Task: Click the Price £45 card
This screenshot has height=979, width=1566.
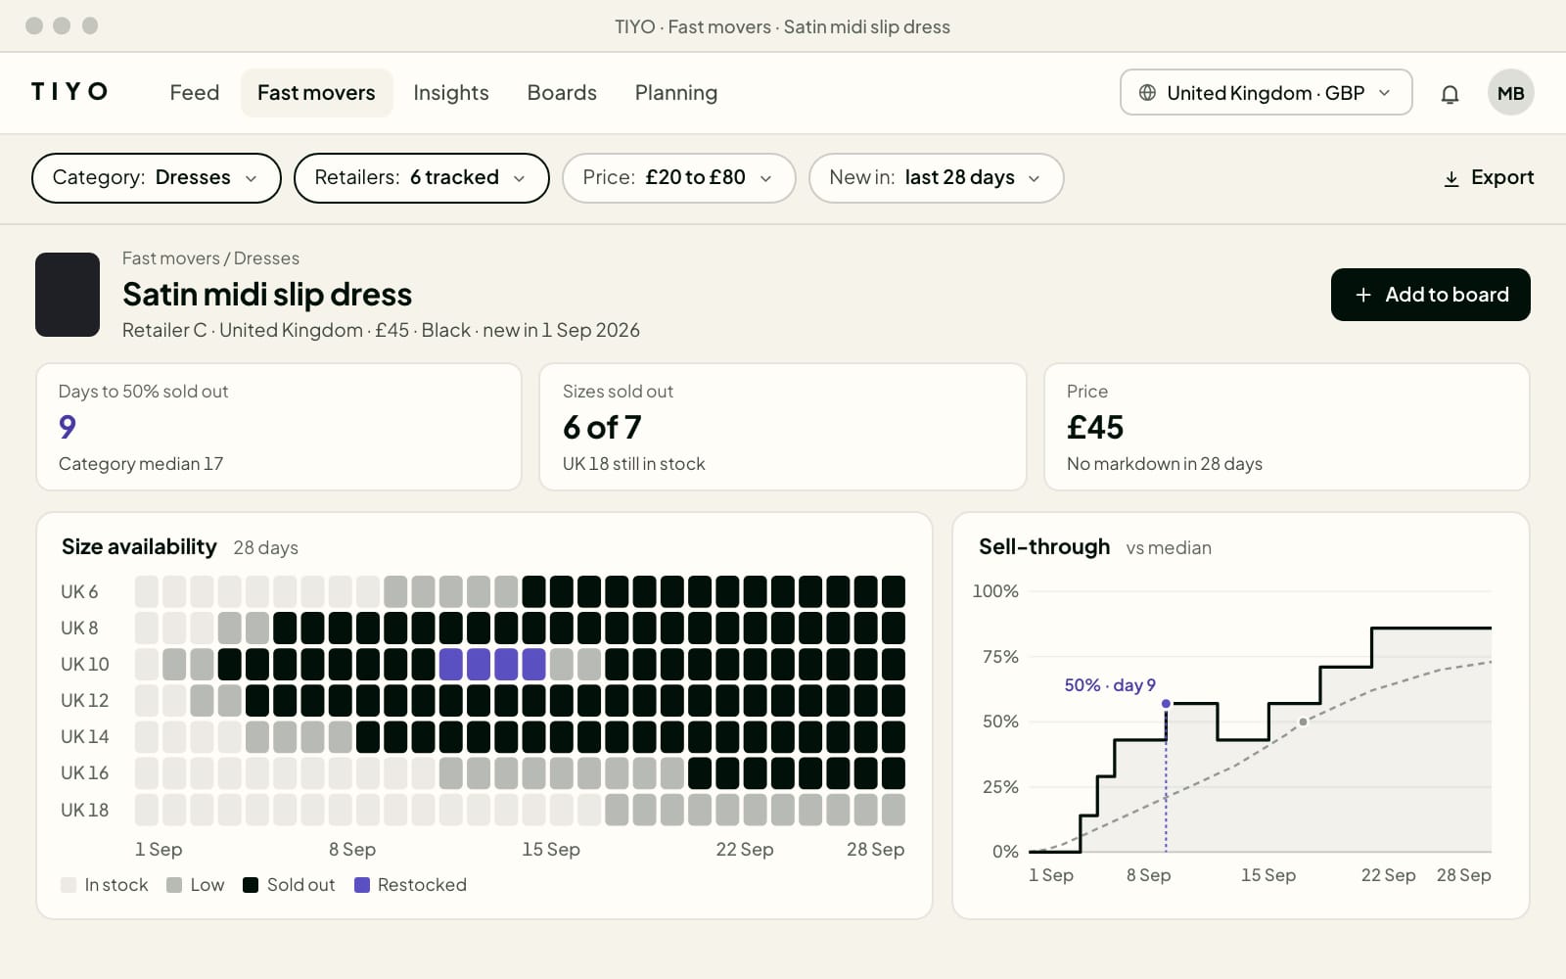Action: pyautogui.click(x=1286, y=427)
